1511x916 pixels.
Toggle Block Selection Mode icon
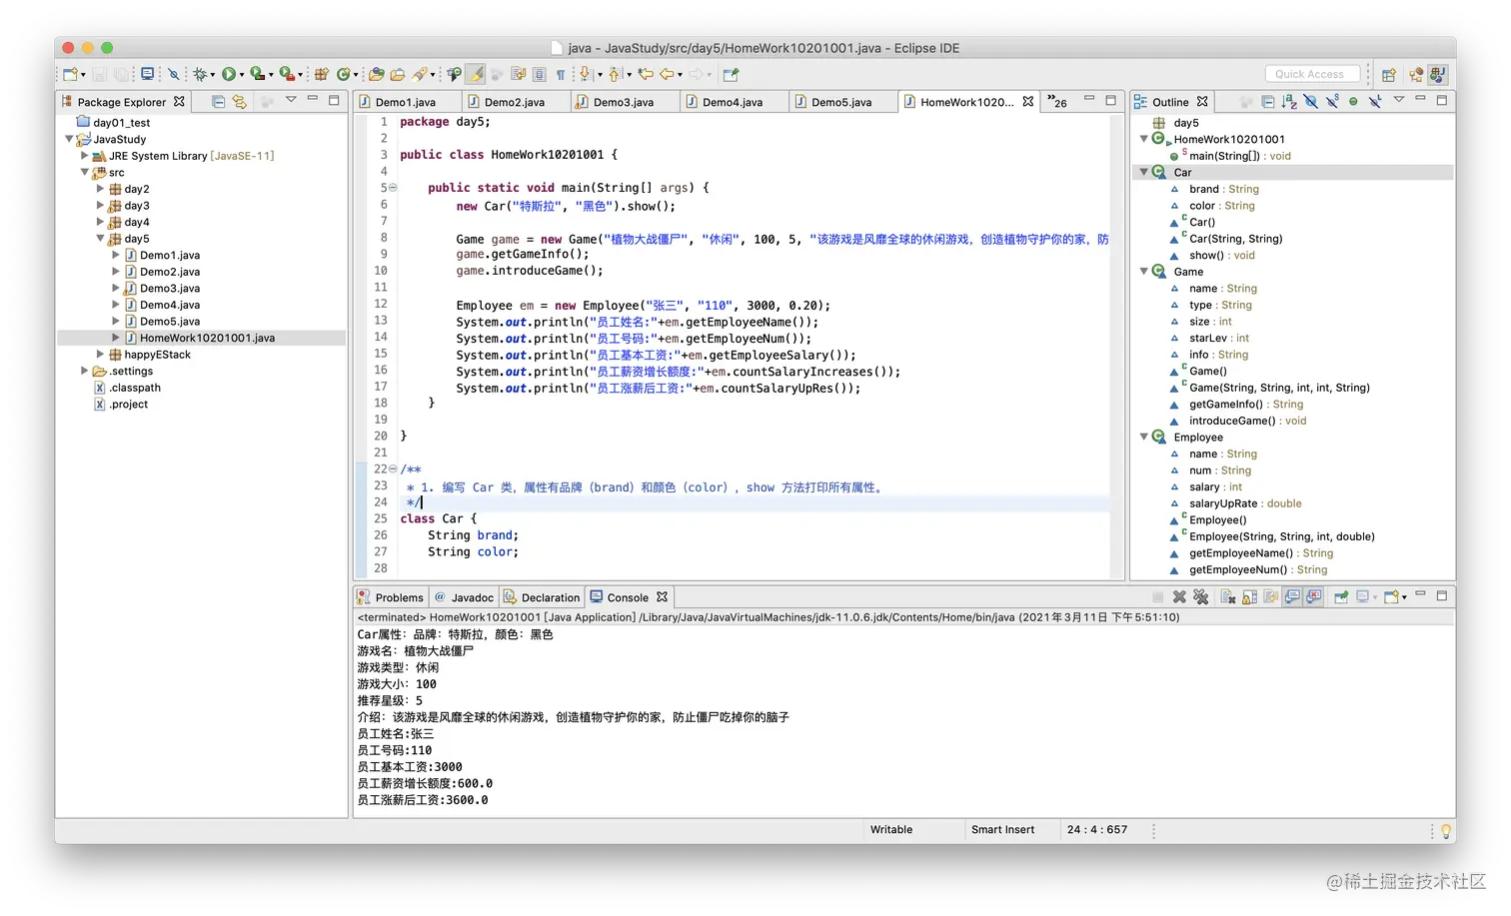click(x=539, y=74)
